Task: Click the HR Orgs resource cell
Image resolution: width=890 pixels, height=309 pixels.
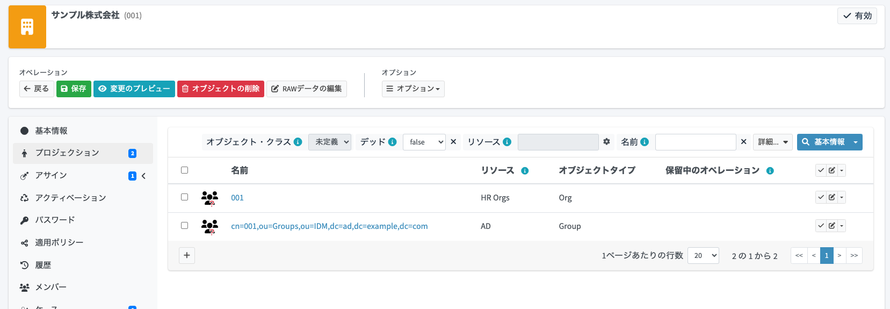Action: tap(495, 198)
